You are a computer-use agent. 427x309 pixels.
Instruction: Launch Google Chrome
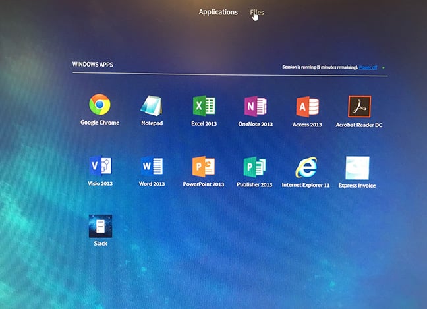[x=100, y=105]
